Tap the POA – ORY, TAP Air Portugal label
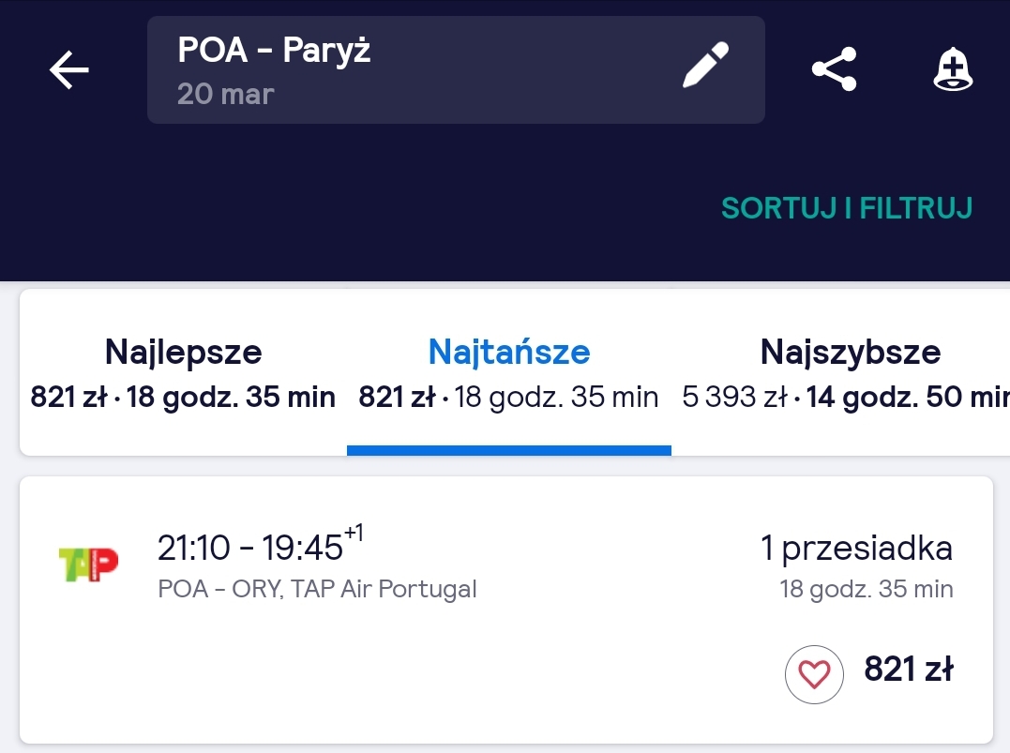The width and height of the screenshot is (1010, 753). click(317, 589)
